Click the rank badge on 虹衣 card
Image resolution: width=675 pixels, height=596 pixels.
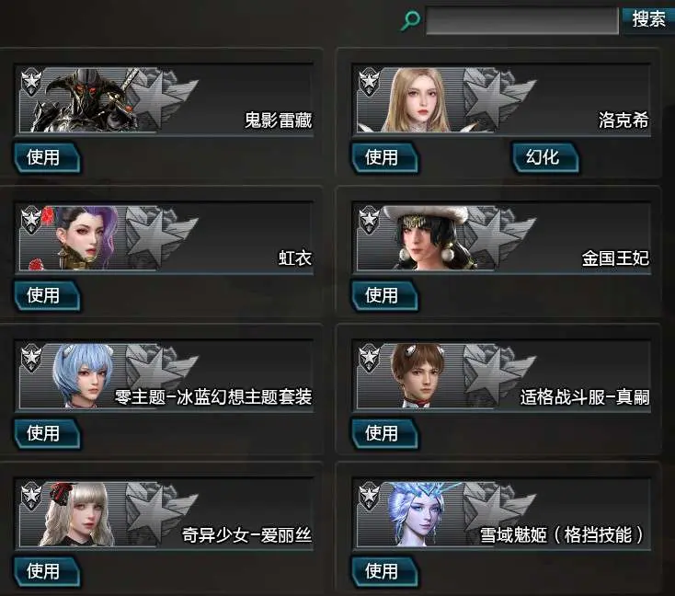pyautogui.click(x=31, y=220)
